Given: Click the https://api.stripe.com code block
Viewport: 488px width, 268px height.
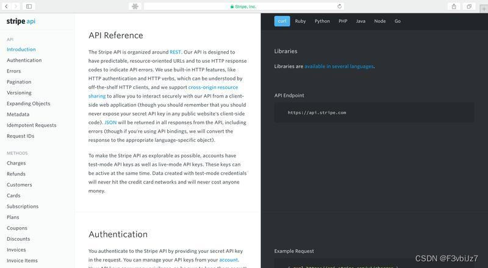Looking at the screenshot, I should (x=374, y=113).
